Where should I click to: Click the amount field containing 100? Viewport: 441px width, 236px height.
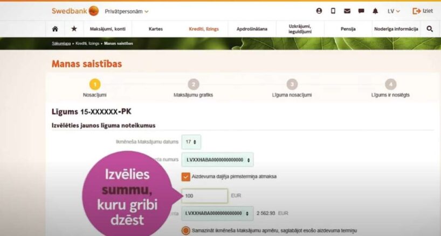[x=205, y=196]
